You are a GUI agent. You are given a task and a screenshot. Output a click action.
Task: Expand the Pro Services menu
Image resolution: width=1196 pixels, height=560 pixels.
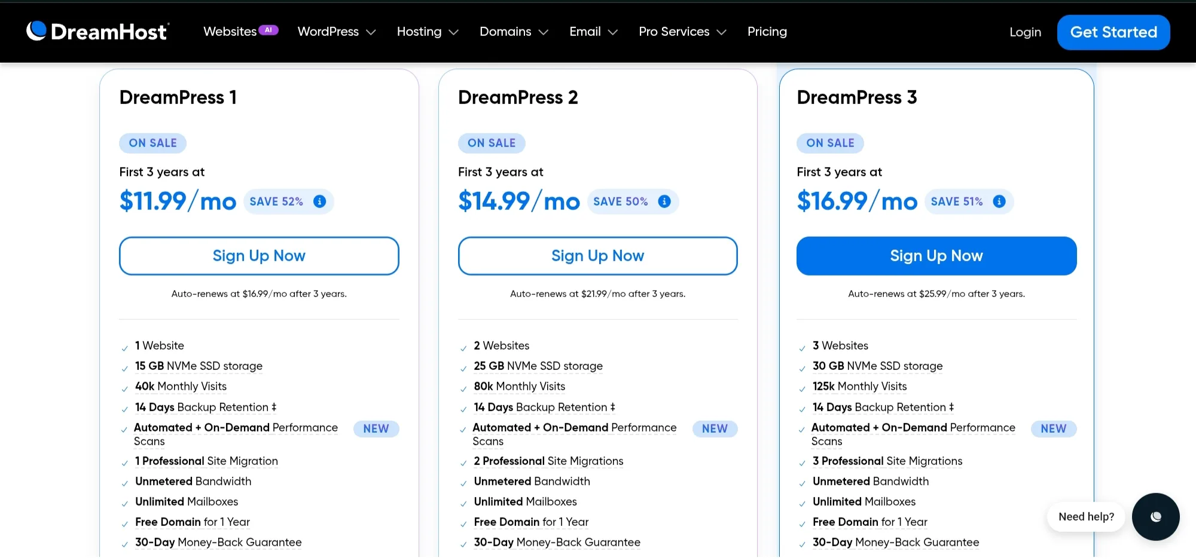682,32
